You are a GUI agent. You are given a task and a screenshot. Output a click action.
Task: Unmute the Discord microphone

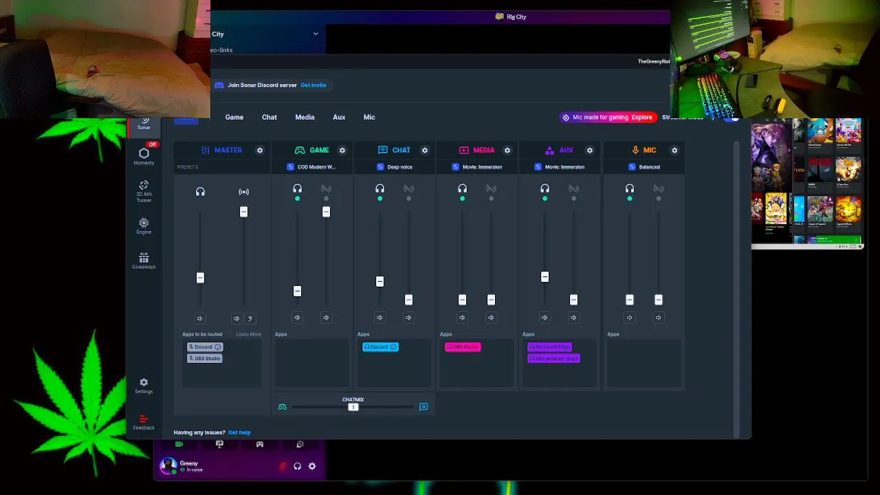coord(283,466)
